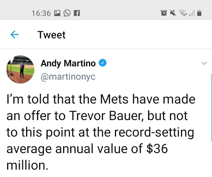The height and width of the screenshot is (177, 212).
Task: Click the Tweet header title
Action: point(52,35)
